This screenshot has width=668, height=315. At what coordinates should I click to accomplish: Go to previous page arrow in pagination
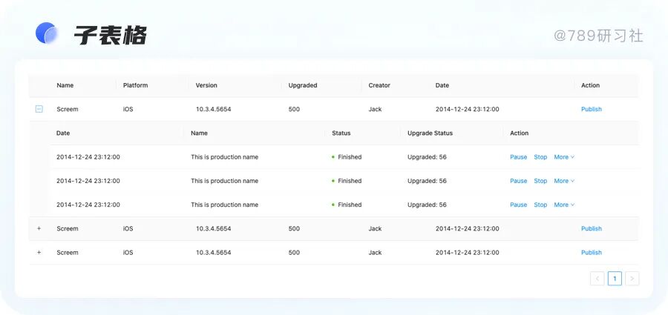597,279
